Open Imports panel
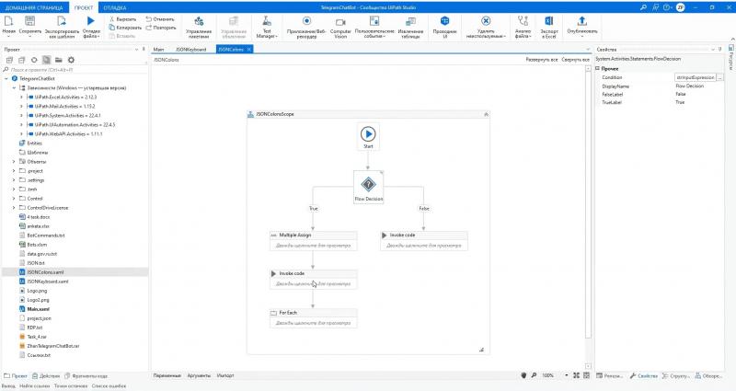Viewport: 736px width, 391px height. (225, 375)
